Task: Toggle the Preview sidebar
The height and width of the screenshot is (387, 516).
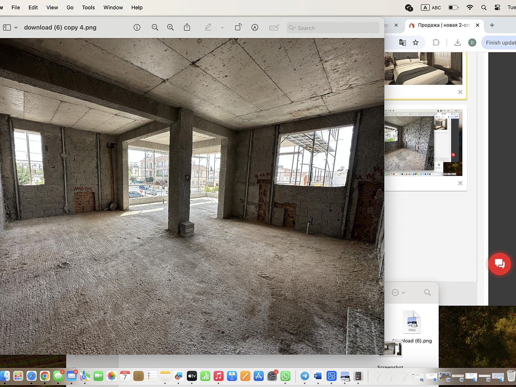Action: point(7,28)
